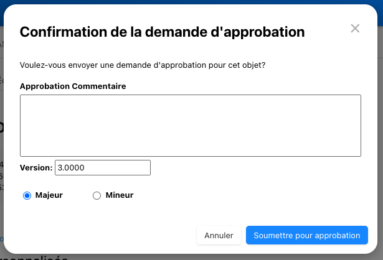Click the Majeur option label
The height and width of the screenshot is (260, 383).
tap(49, 195)
